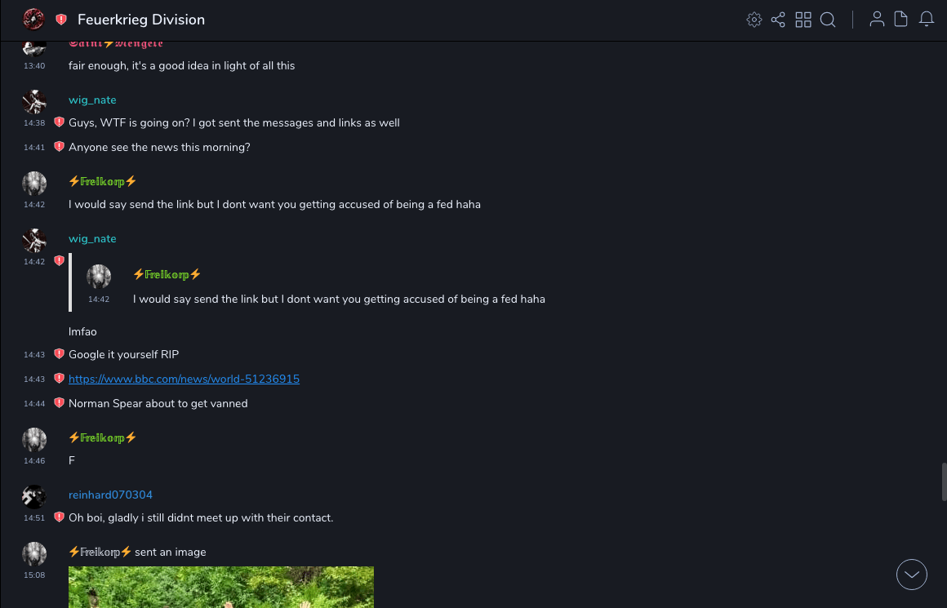Click the chat scrollbar thumb
Image resolution: width=947 pixels, height=608 pixels.
click(944, 482)
